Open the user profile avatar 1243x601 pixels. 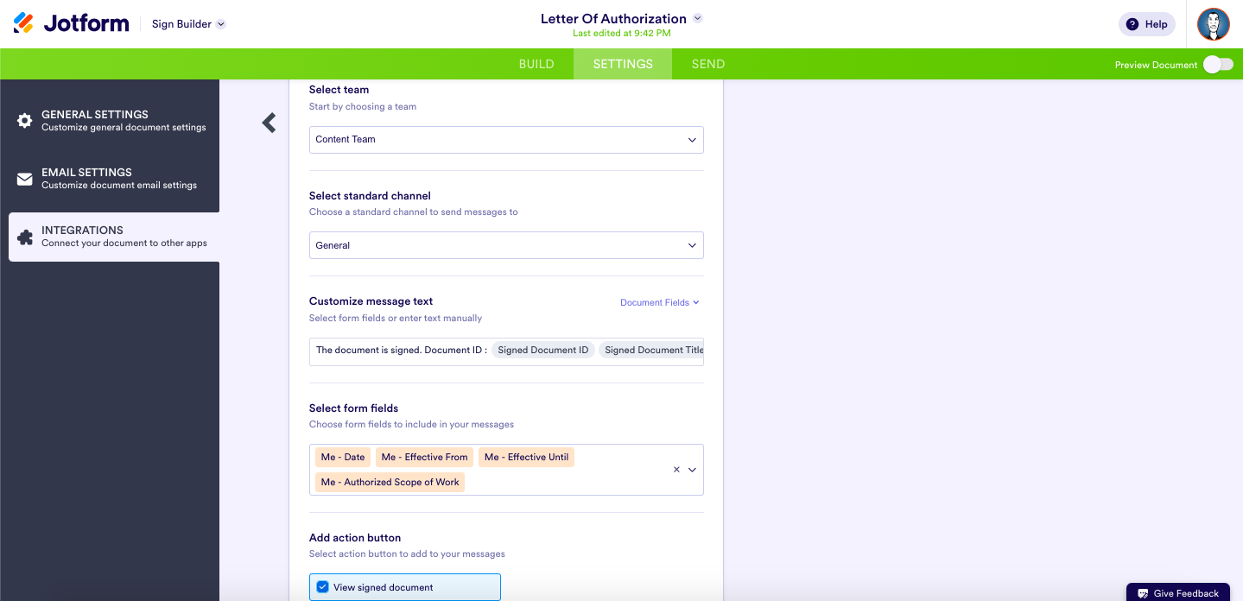[x=1213, y=24]
